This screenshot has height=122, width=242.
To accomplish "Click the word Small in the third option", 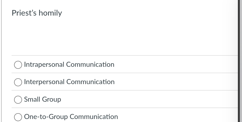I will (32, 99).
